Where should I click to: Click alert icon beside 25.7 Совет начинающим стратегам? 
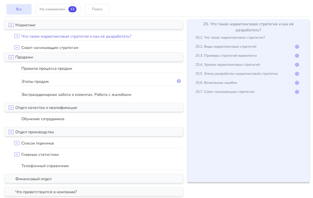pos(297,92)
